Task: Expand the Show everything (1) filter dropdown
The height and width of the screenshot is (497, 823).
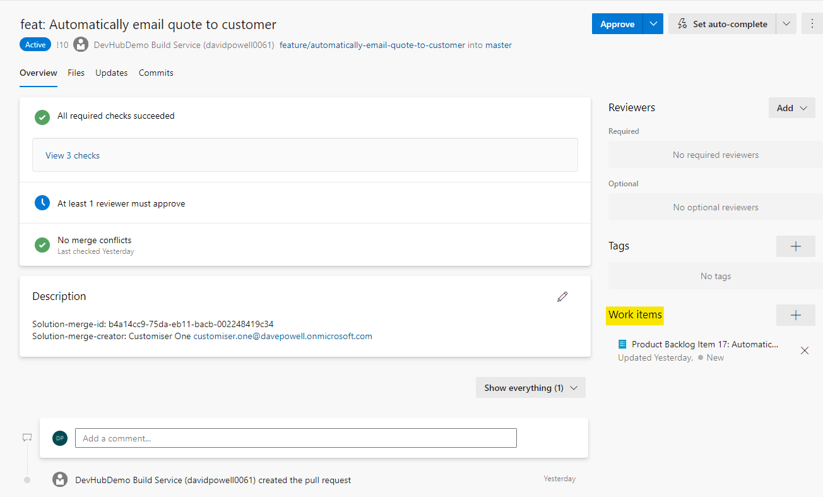Action: 531,388
